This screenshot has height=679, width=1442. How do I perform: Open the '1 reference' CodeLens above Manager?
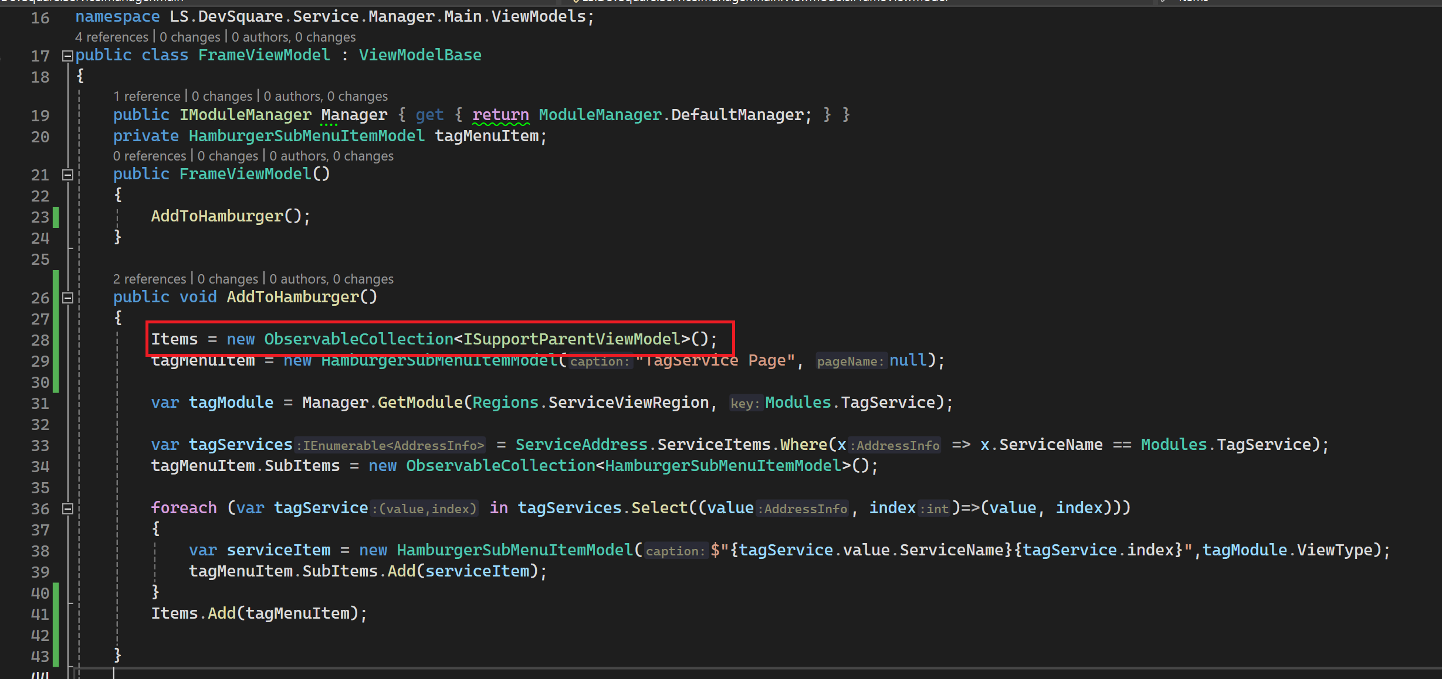coord(147,96)
